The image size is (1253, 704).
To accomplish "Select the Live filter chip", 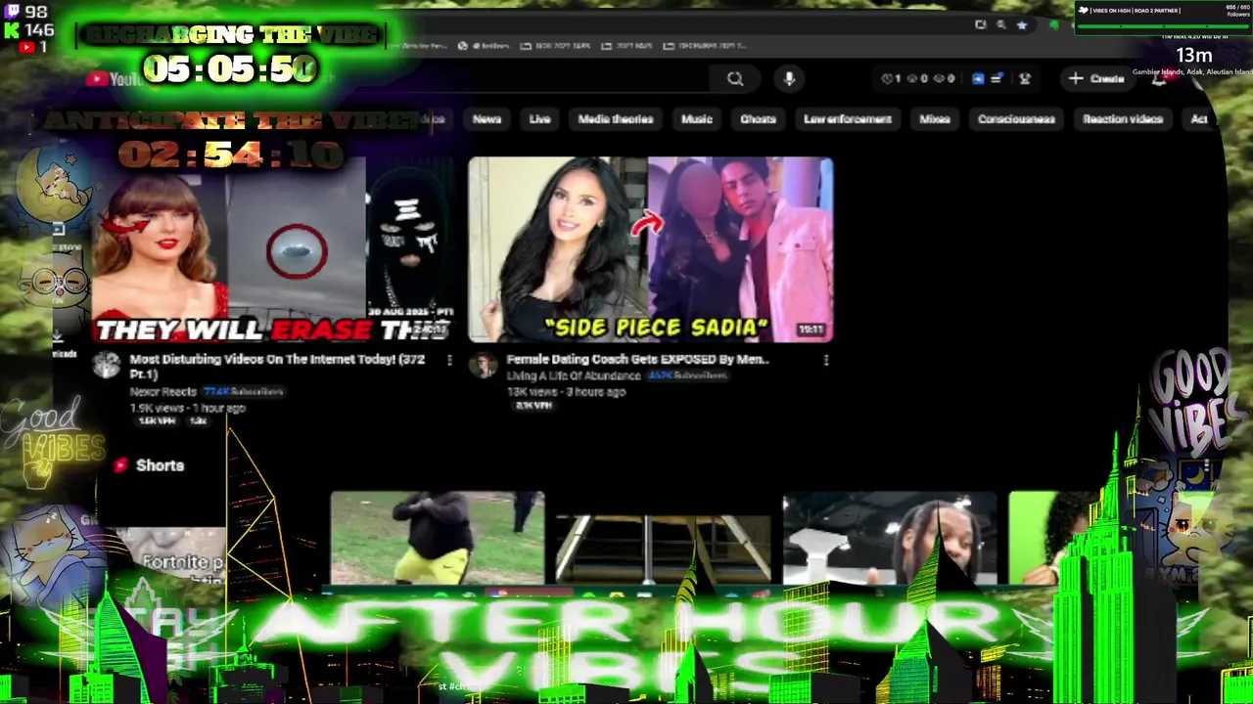I will pos(539,119).
